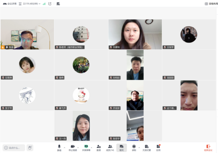Open the Grid Layout menu at top-right

(x=211, y=4)
